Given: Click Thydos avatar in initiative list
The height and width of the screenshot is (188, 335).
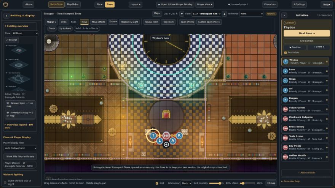Looking at the screenshot, I should [286, 62].
